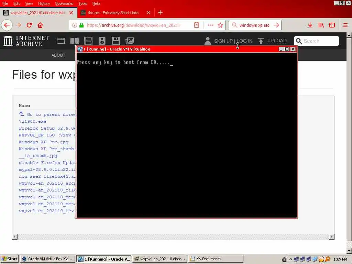This screenshot has height=264, width=352.
Task: Open Internet Archive images icon
Action: pos(130,41)
